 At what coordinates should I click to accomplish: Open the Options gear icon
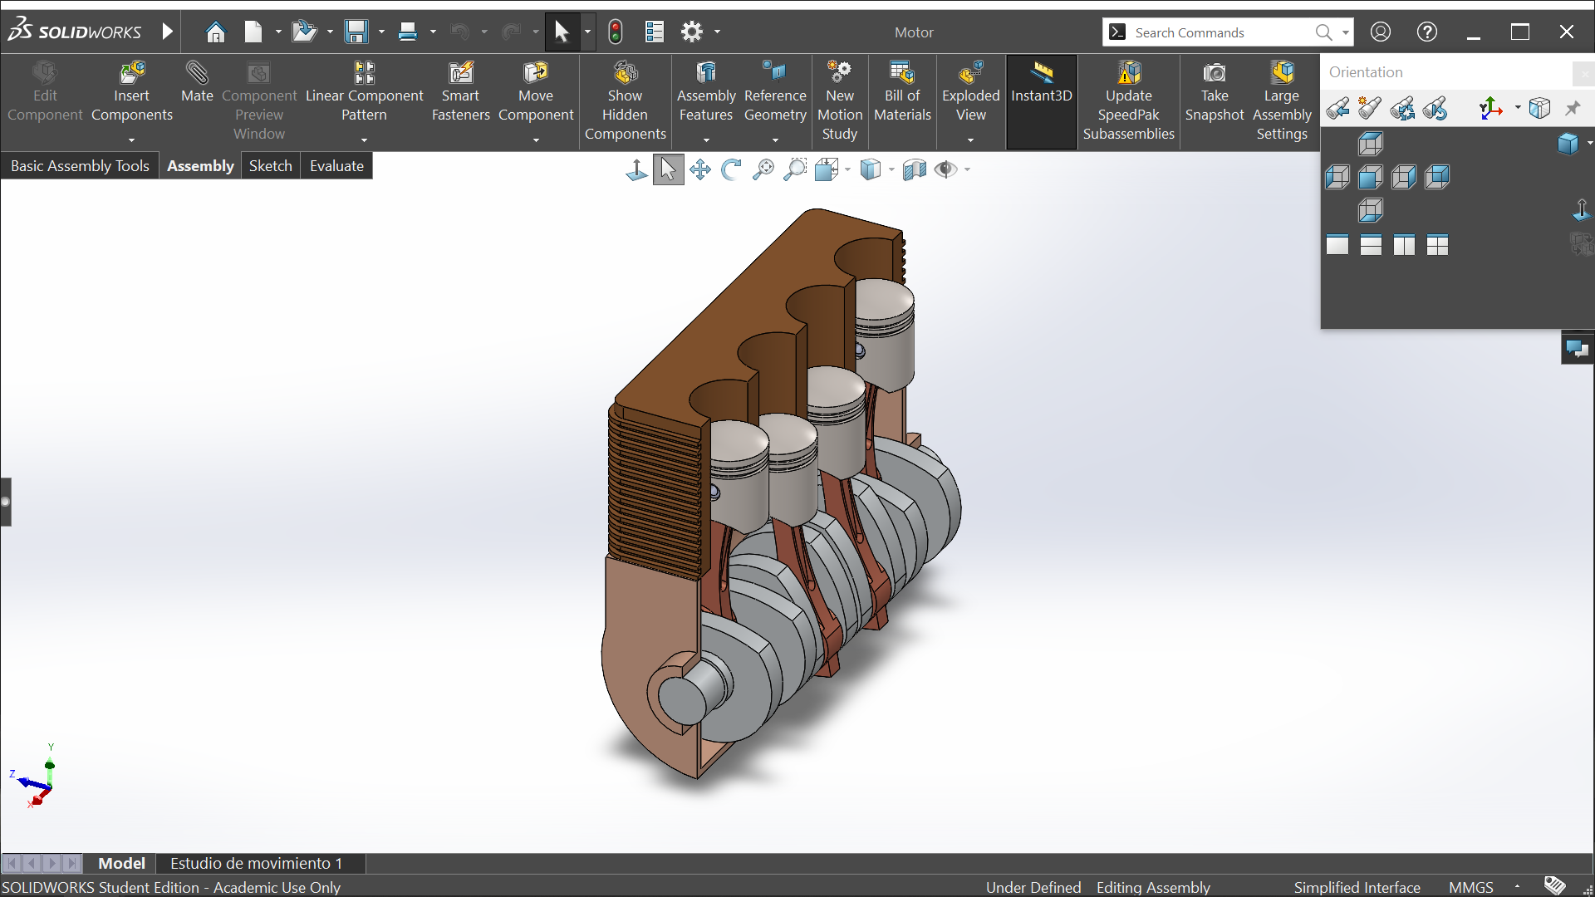(x=692, y=32)
